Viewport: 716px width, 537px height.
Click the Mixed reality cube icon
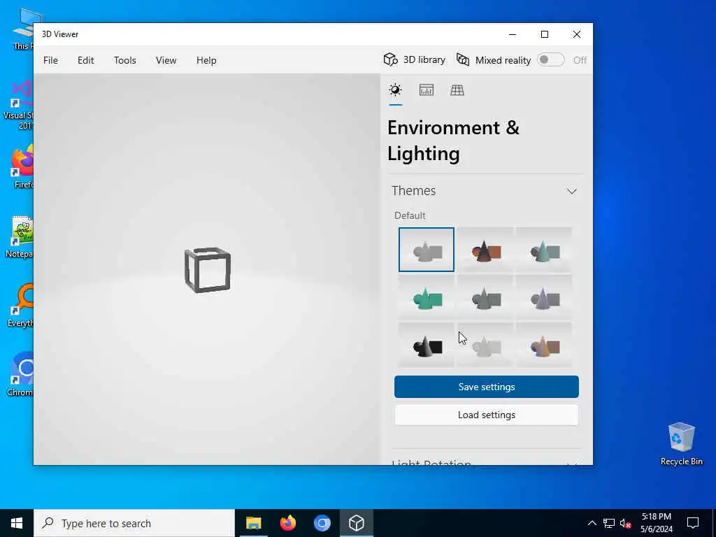click(x=463, y=60)
